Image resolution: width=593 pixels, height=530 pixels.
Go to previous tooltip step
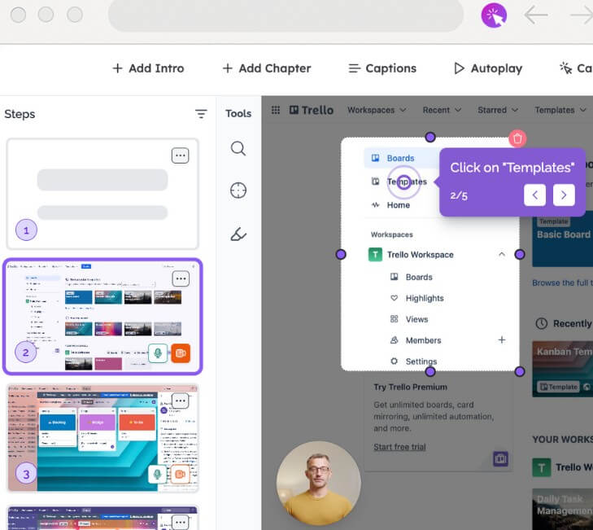point(534,195)
